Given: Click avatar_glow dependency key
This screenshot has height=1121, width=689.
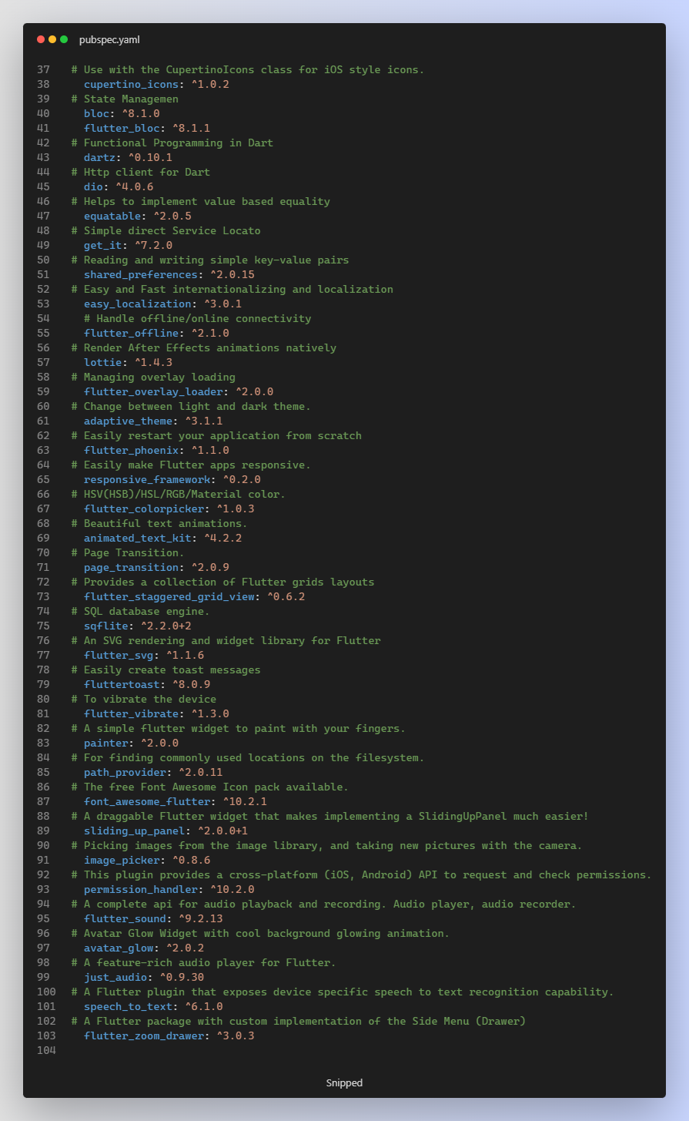Looking at the screenshot, I should tap(119, 948).
